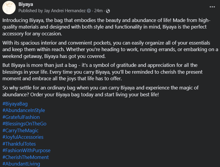Click the 24m post timestamp
The height and width of the screenshot is (167, 220).
[x=98, y=11]
